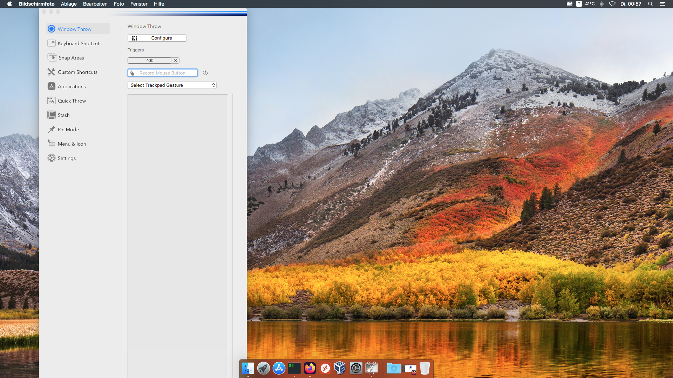Open Pin Mode settings
The image size is (673, 378).
[68, 129]
